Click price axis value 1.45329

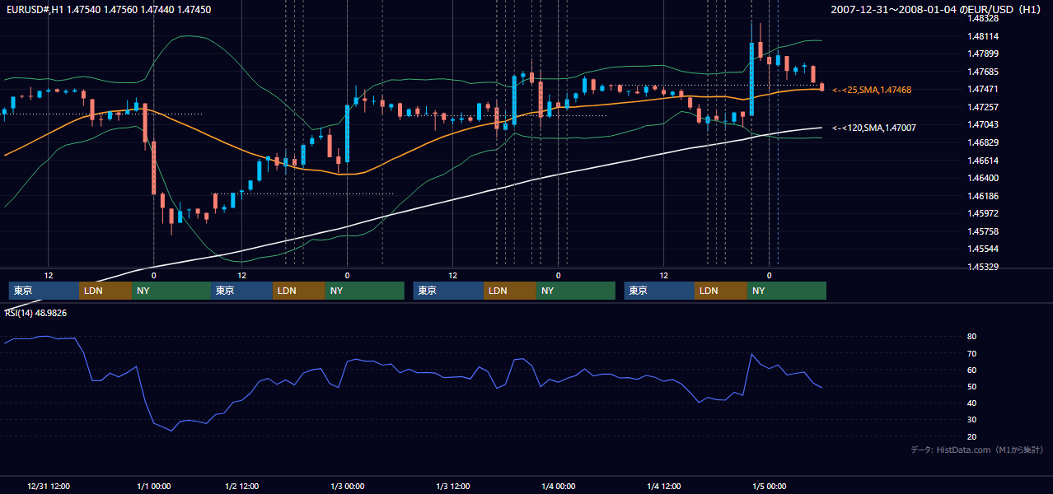[983, 267]
